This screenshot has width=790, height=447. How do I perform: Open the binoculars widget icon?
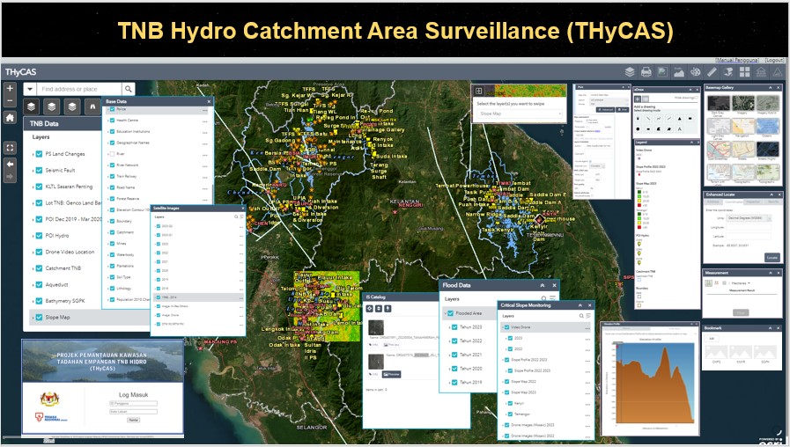92,106
